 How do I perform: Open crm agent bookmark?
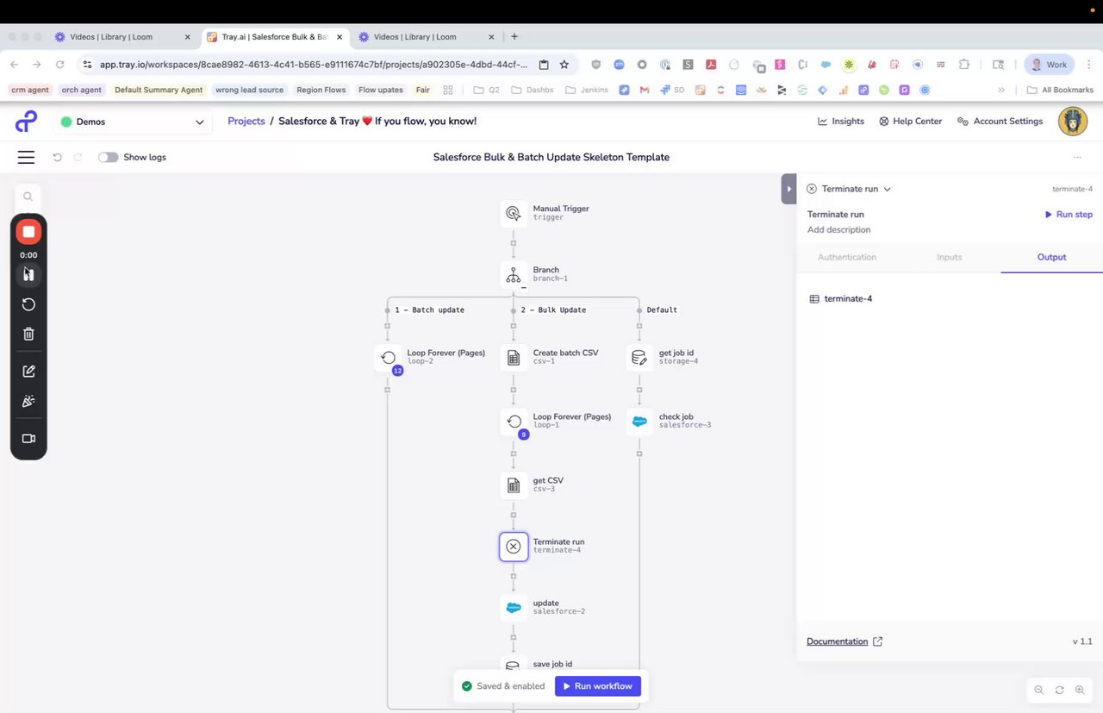click(x=30, y=90)
